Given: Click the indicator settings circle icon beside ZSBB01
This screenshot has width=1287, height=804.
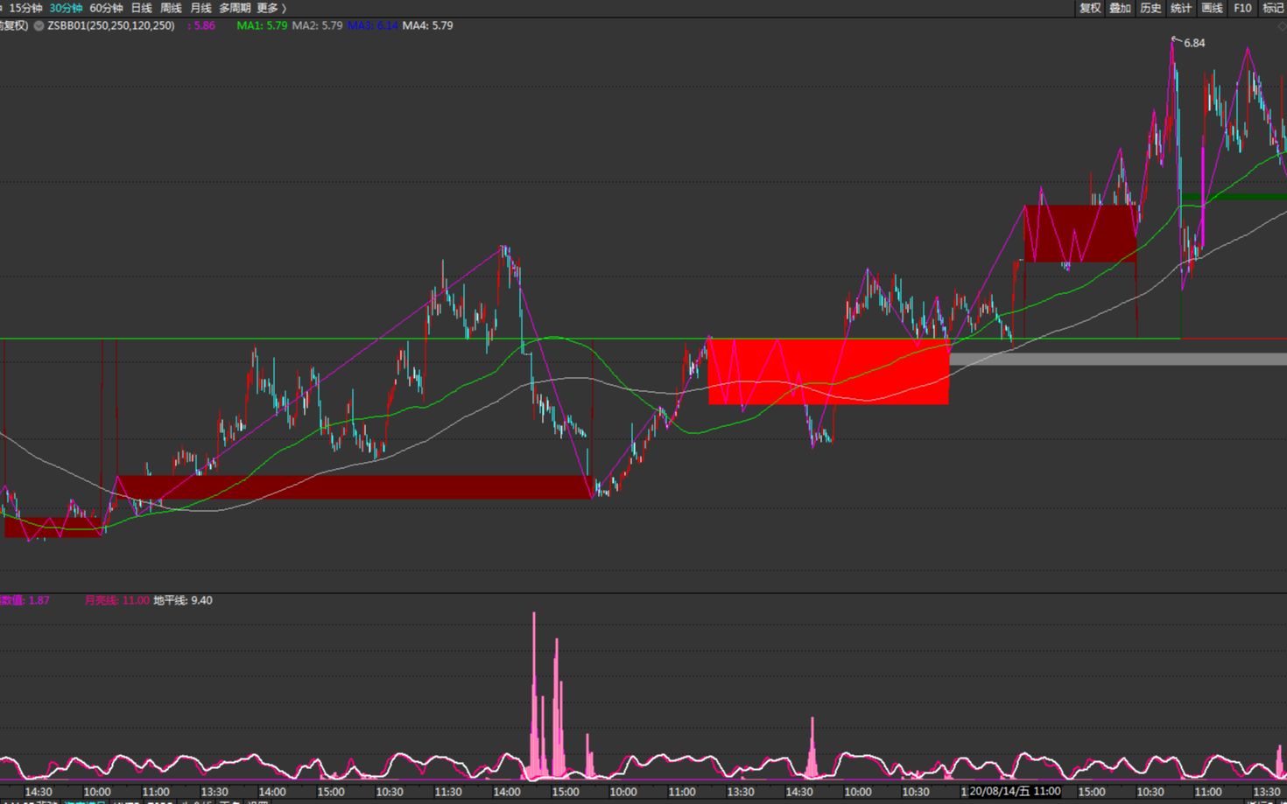Looking at the screenshot, I should coord(39,26).
